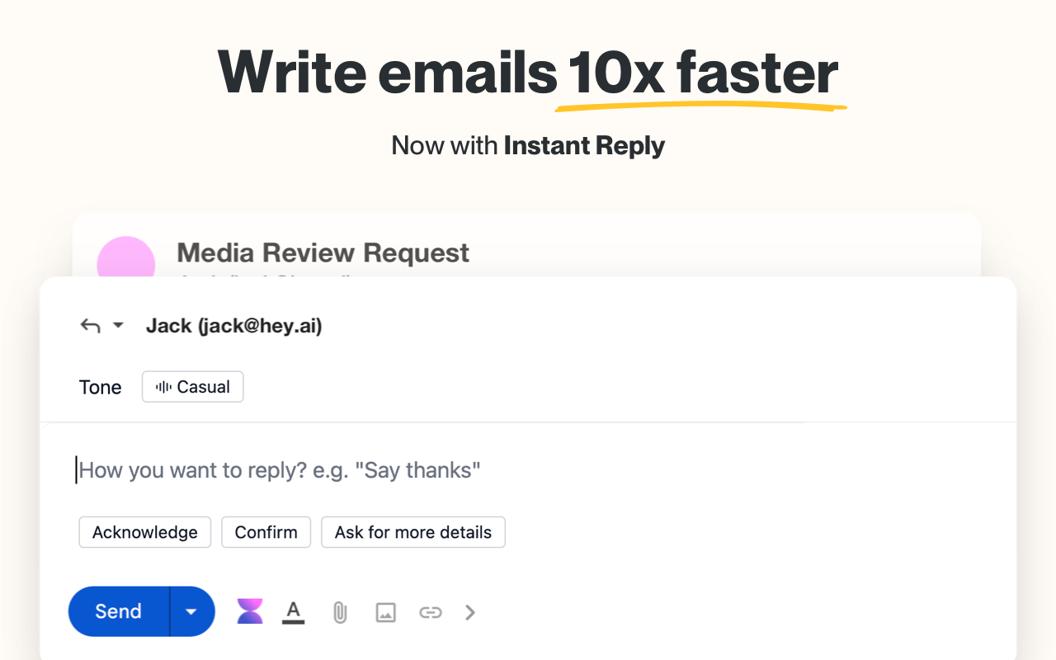This screenshot has width=1056, height=660.
Task: Insert a link in the reply
Action: point(430,612)
